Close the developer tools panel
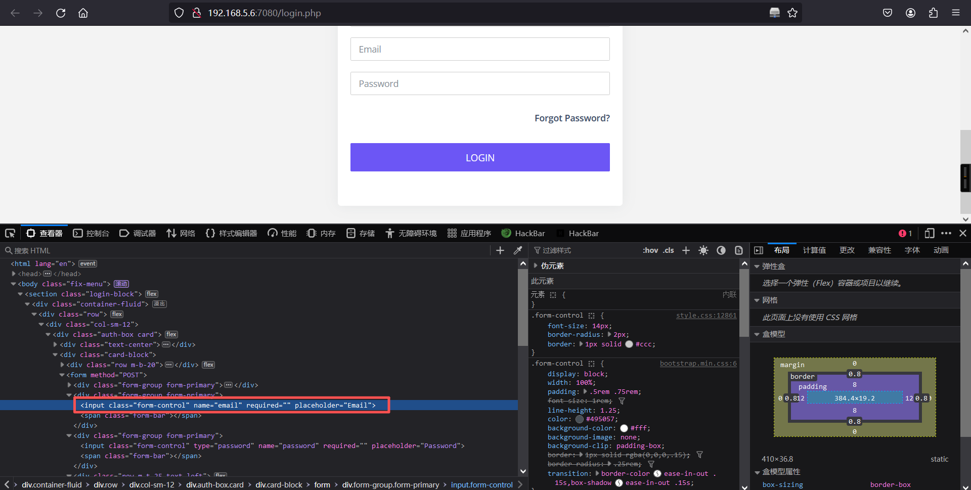The width and height of the screenshot is (971, 490). (x=963, y=233)
